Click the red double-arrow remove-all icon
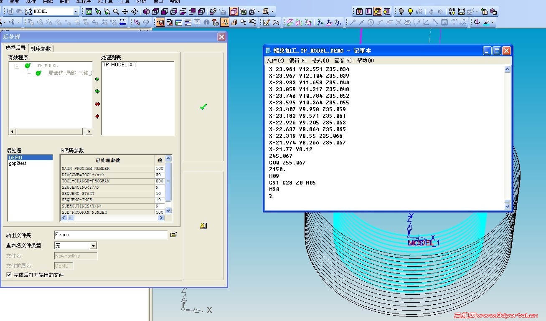The width and height of the screenshot is (546, 321). click(x=97, y=104)
